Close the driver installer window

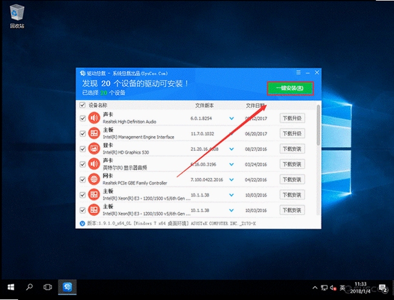pyautogui.click(x=317, y=73)
